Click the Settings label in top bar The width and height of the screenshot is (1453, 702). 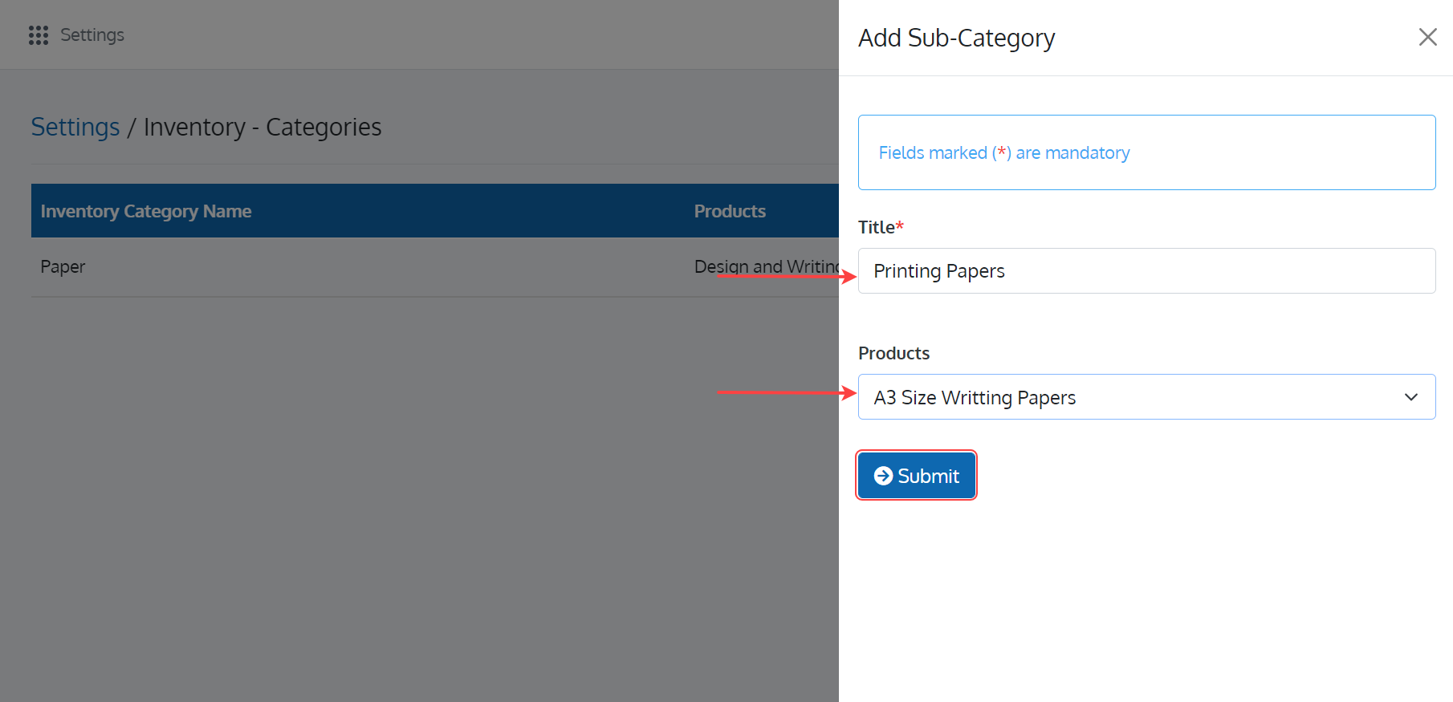click(92, 35)
